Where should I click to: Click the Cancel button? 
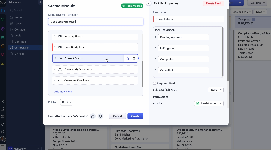(118, 116)
